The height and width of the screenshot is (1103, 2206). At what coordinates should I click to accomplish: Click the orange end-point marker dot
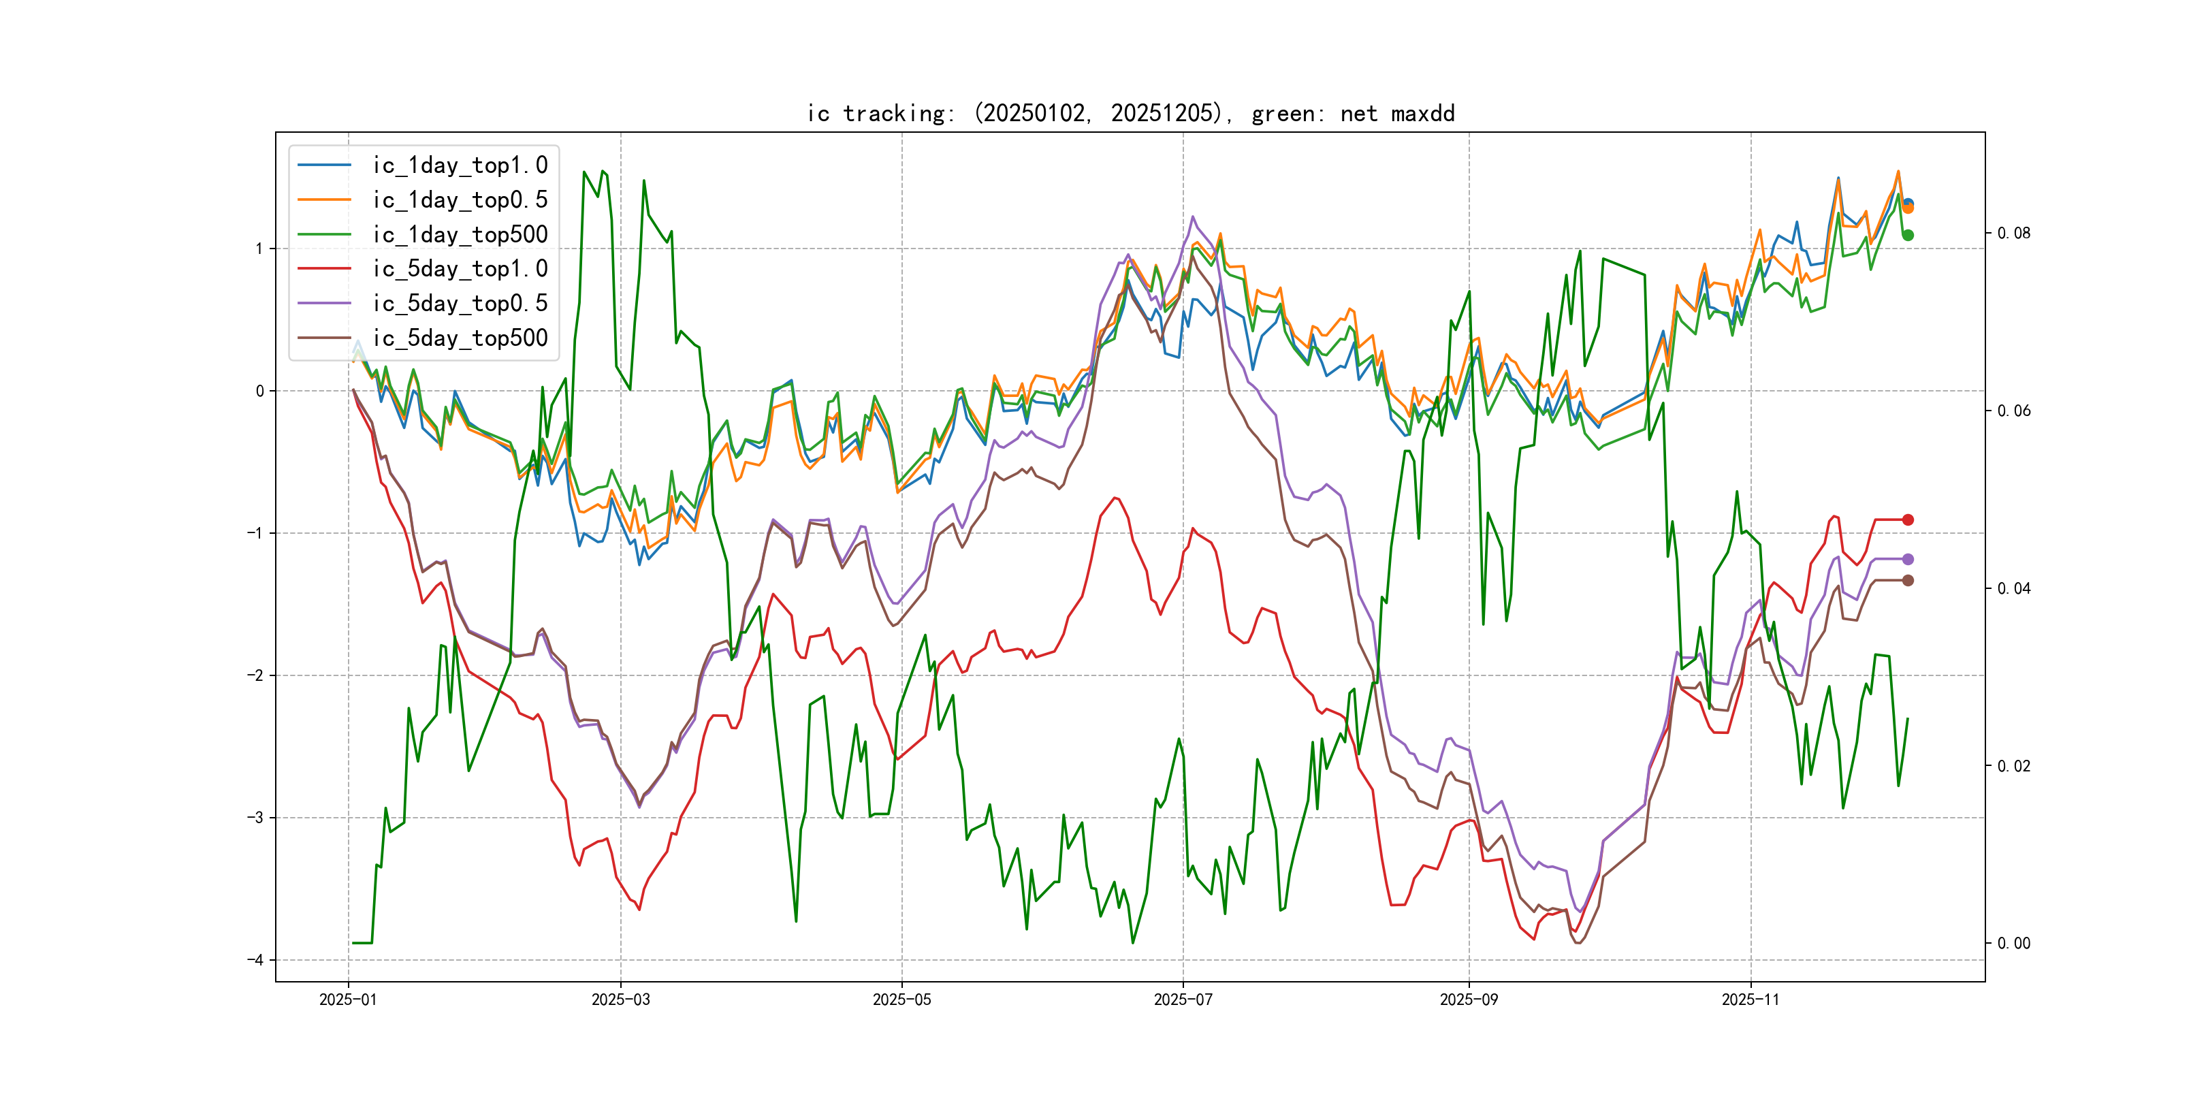(1909, 209)
